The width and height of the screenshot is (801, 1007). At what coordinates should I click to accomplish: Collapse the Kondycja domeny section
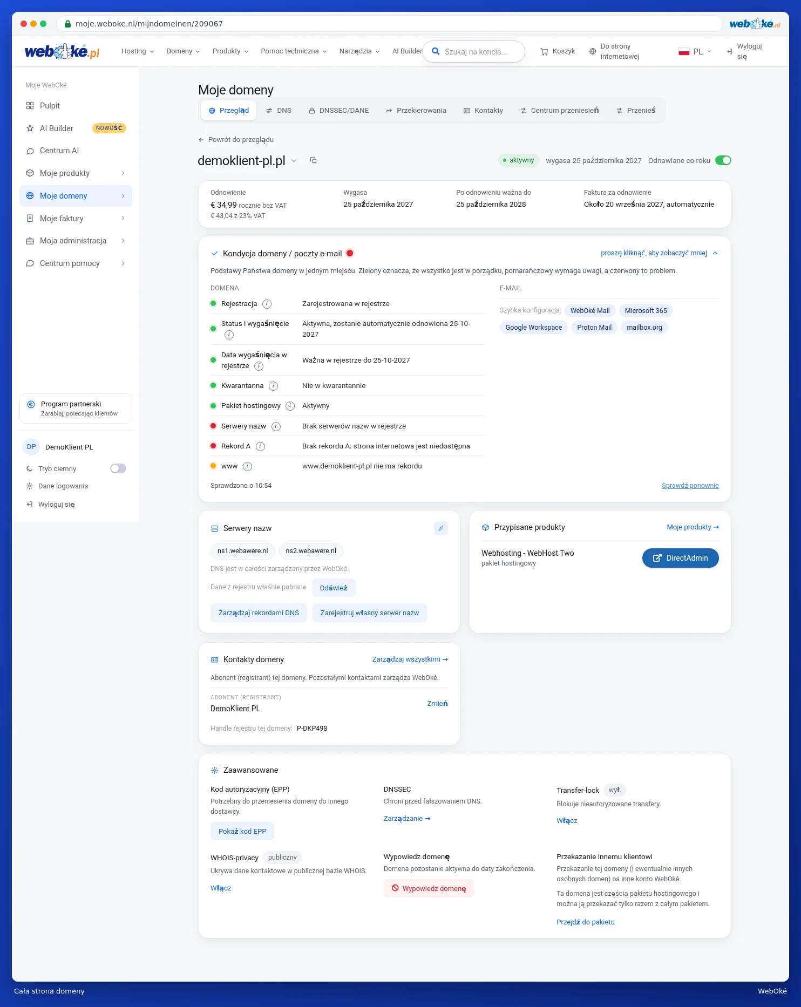(x=659, y=253)
